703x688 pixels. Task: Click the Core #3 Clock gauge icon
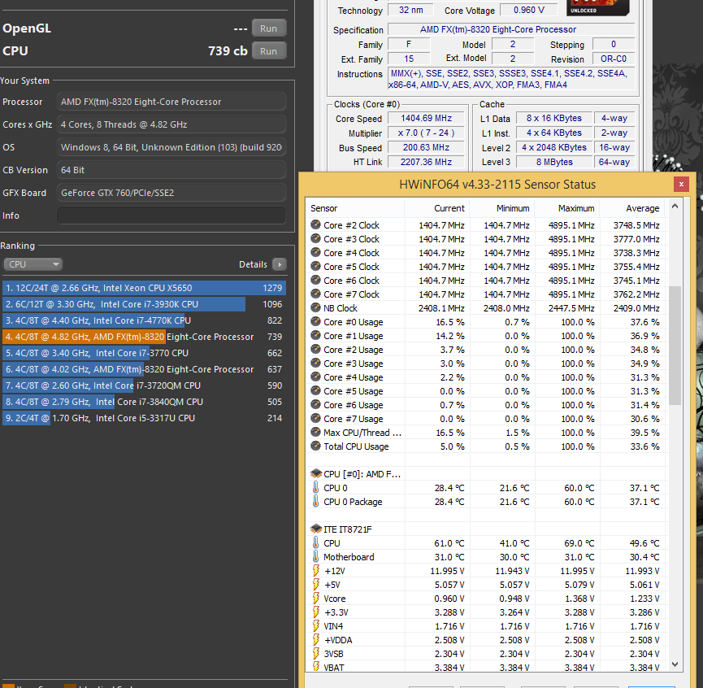coord(315,238)
